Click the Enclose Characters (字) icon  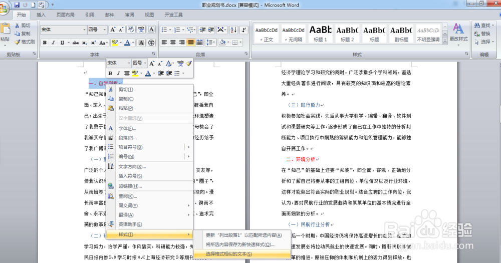[151, 43]
